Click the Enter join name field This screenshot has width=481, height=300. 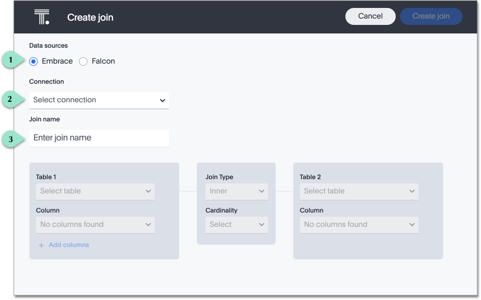[99, 138]
